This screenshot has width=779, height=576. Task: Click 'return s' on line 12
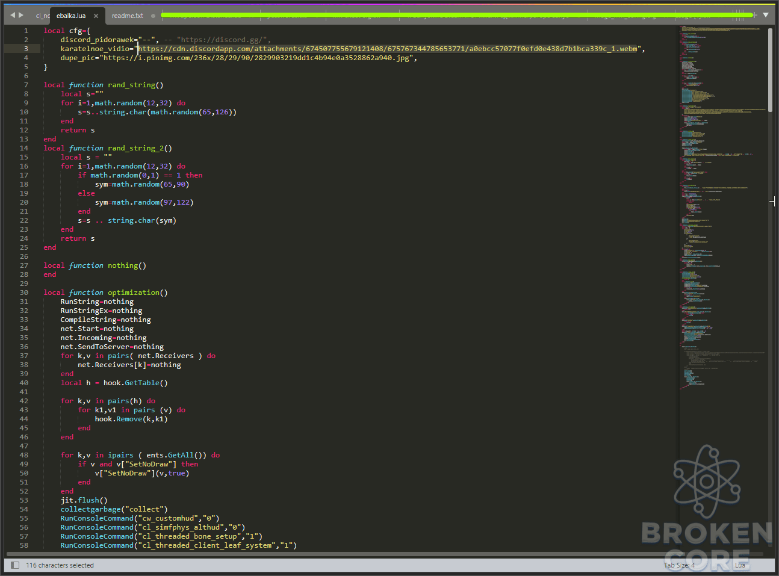click(x=78, y=130)
